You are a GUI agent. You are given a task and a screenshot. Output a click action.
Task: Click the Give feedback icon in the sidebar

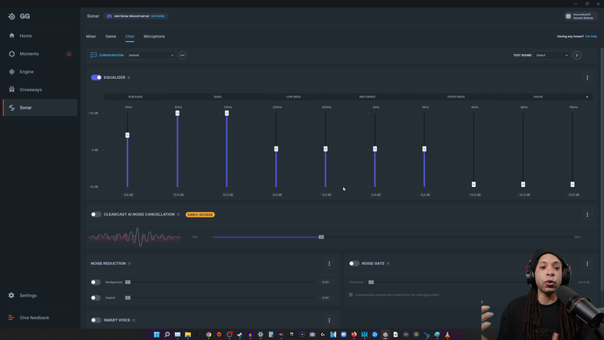click(11, 317)
